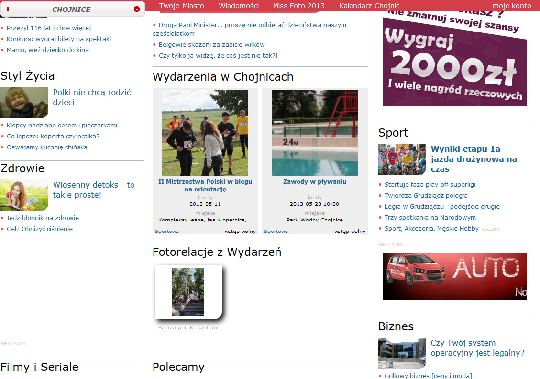
Task: Click the Szarża pod Krojantami caption
Action: [x=188, y=328]
